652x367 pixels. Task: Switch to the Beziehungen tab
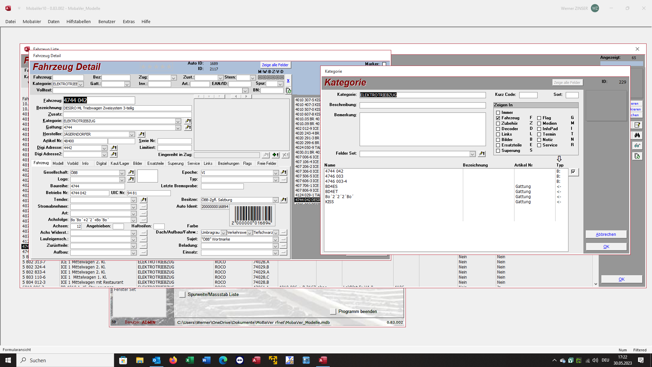click(229, 163)
